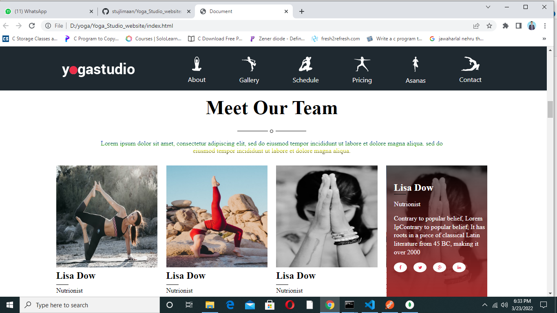This screenshot has height=313, width=557.
Task: Select Pricing in the site navigation
Action: point(362,70)
